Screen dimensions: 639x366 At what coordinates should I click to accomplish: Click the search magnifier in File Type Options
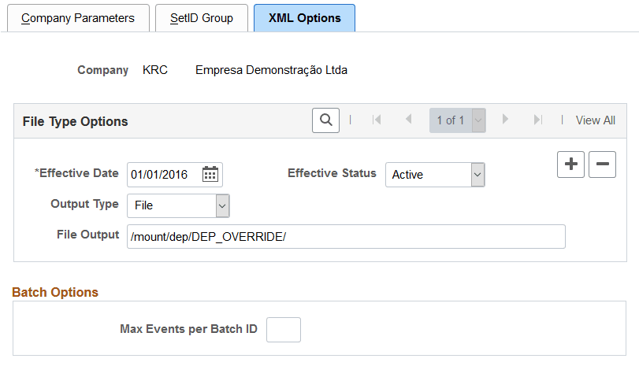pos(325,120)
